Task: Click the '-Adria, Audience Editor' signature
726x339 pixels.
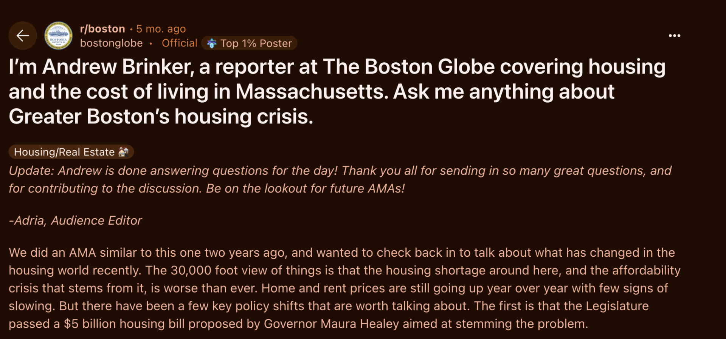Action: [76, 220]
